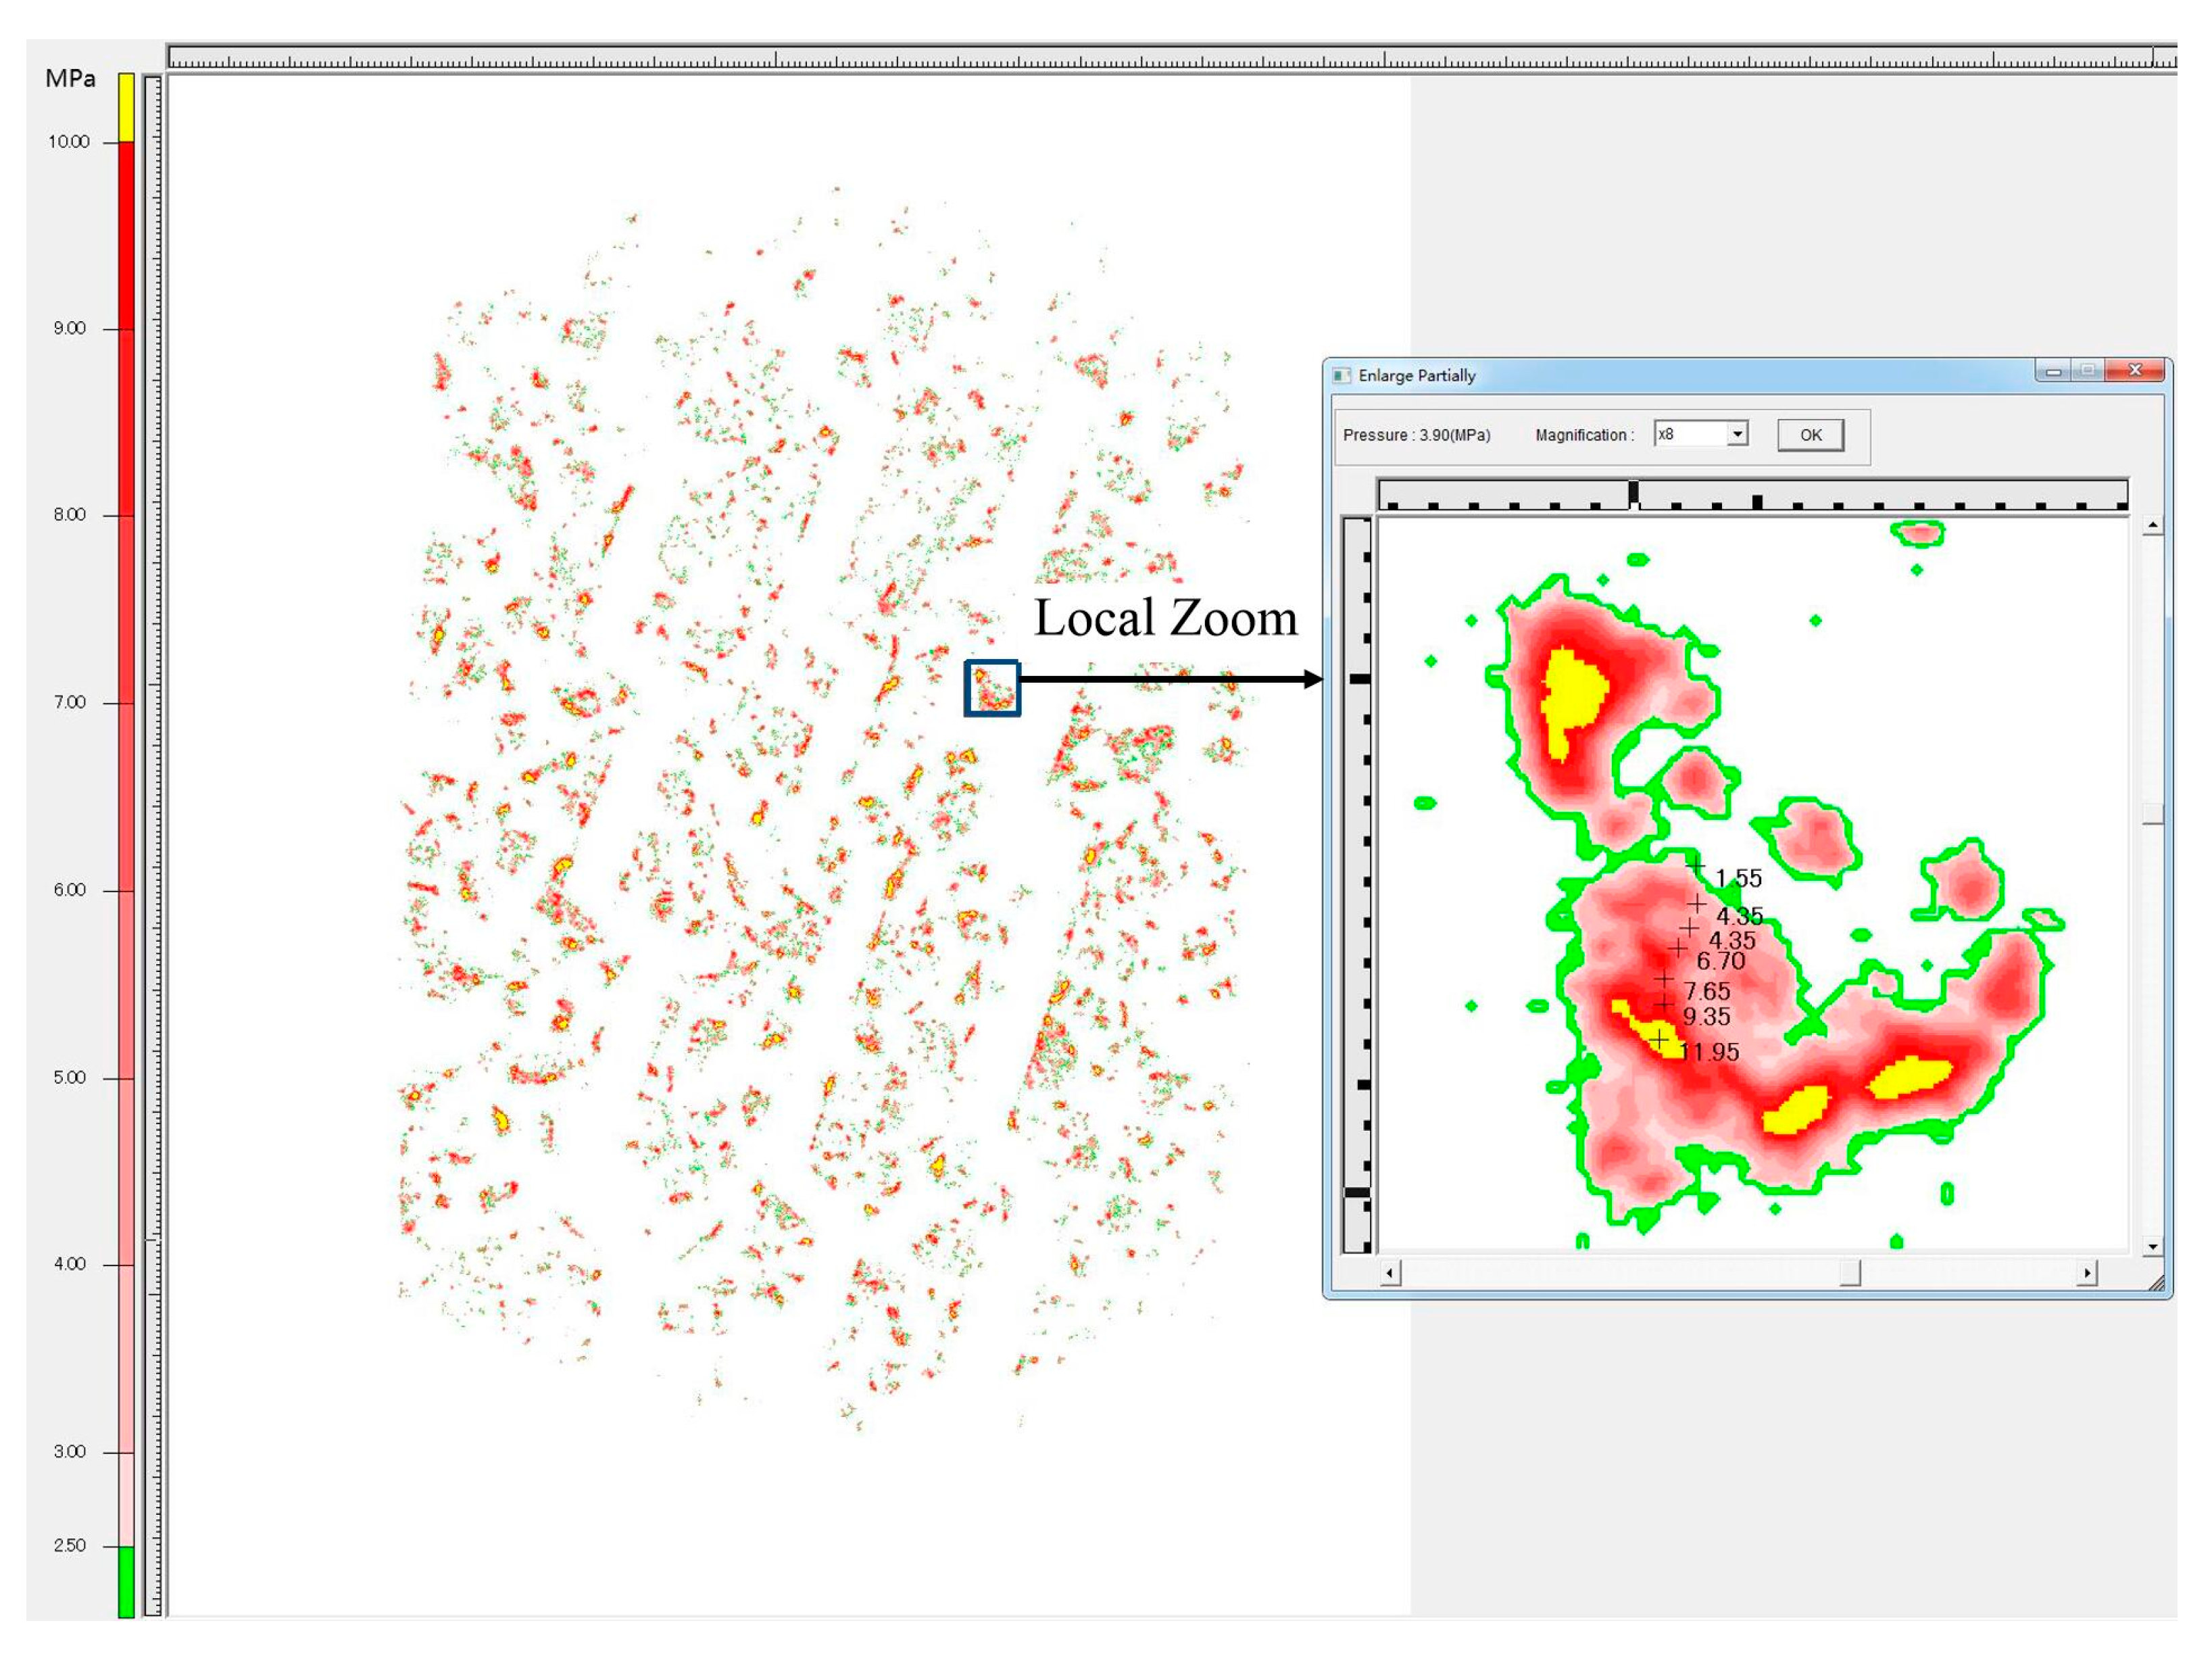Minimize the Enlarge Partially window
The image size is (2212, 1667).
click(2053, 371)
